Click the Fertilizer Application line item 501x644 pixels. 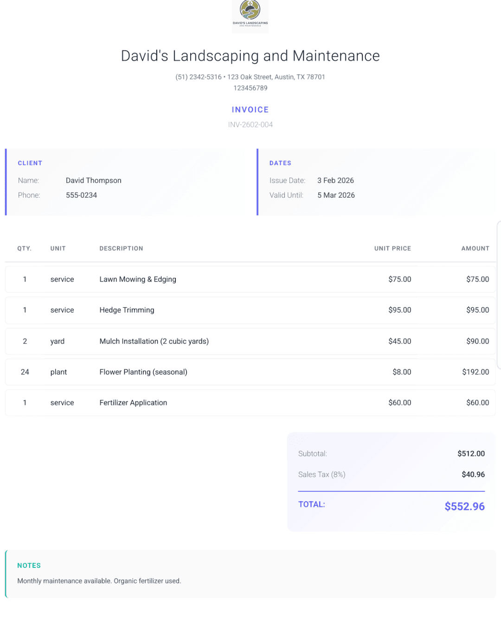pyautogui.click(x=133, y=403)
